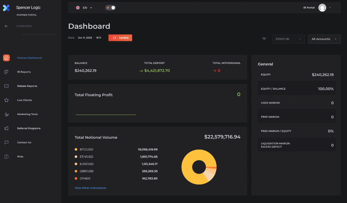Screen dimensions: 347x203
Task: Open Contact Us chat icon
Action: coord(6,142)
